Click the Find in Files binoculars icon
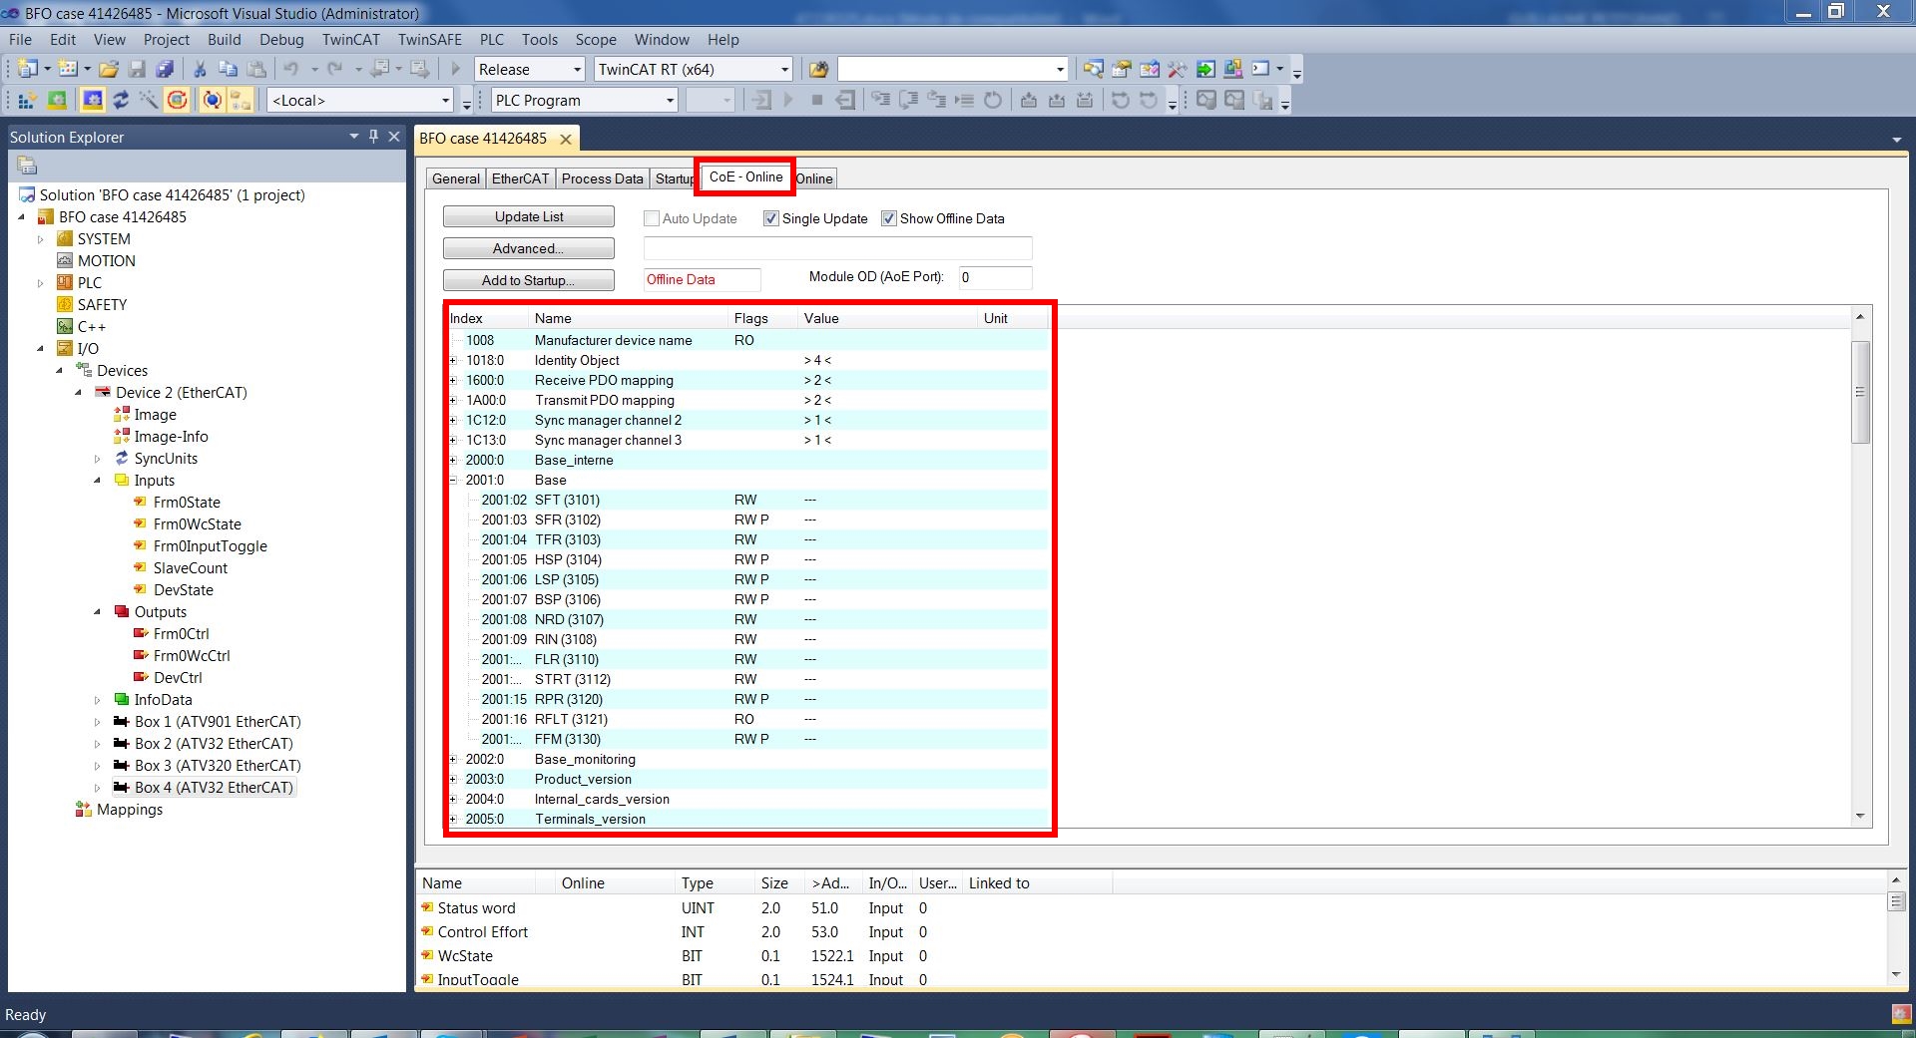 (x=818, y=69)
